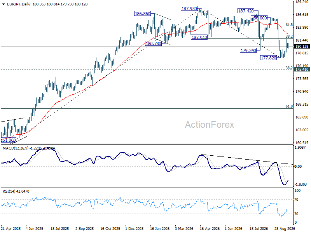Click the EURJPY,Daily chart title
The width and height of the screenshot is (311, 233).
tap(19, 4)
